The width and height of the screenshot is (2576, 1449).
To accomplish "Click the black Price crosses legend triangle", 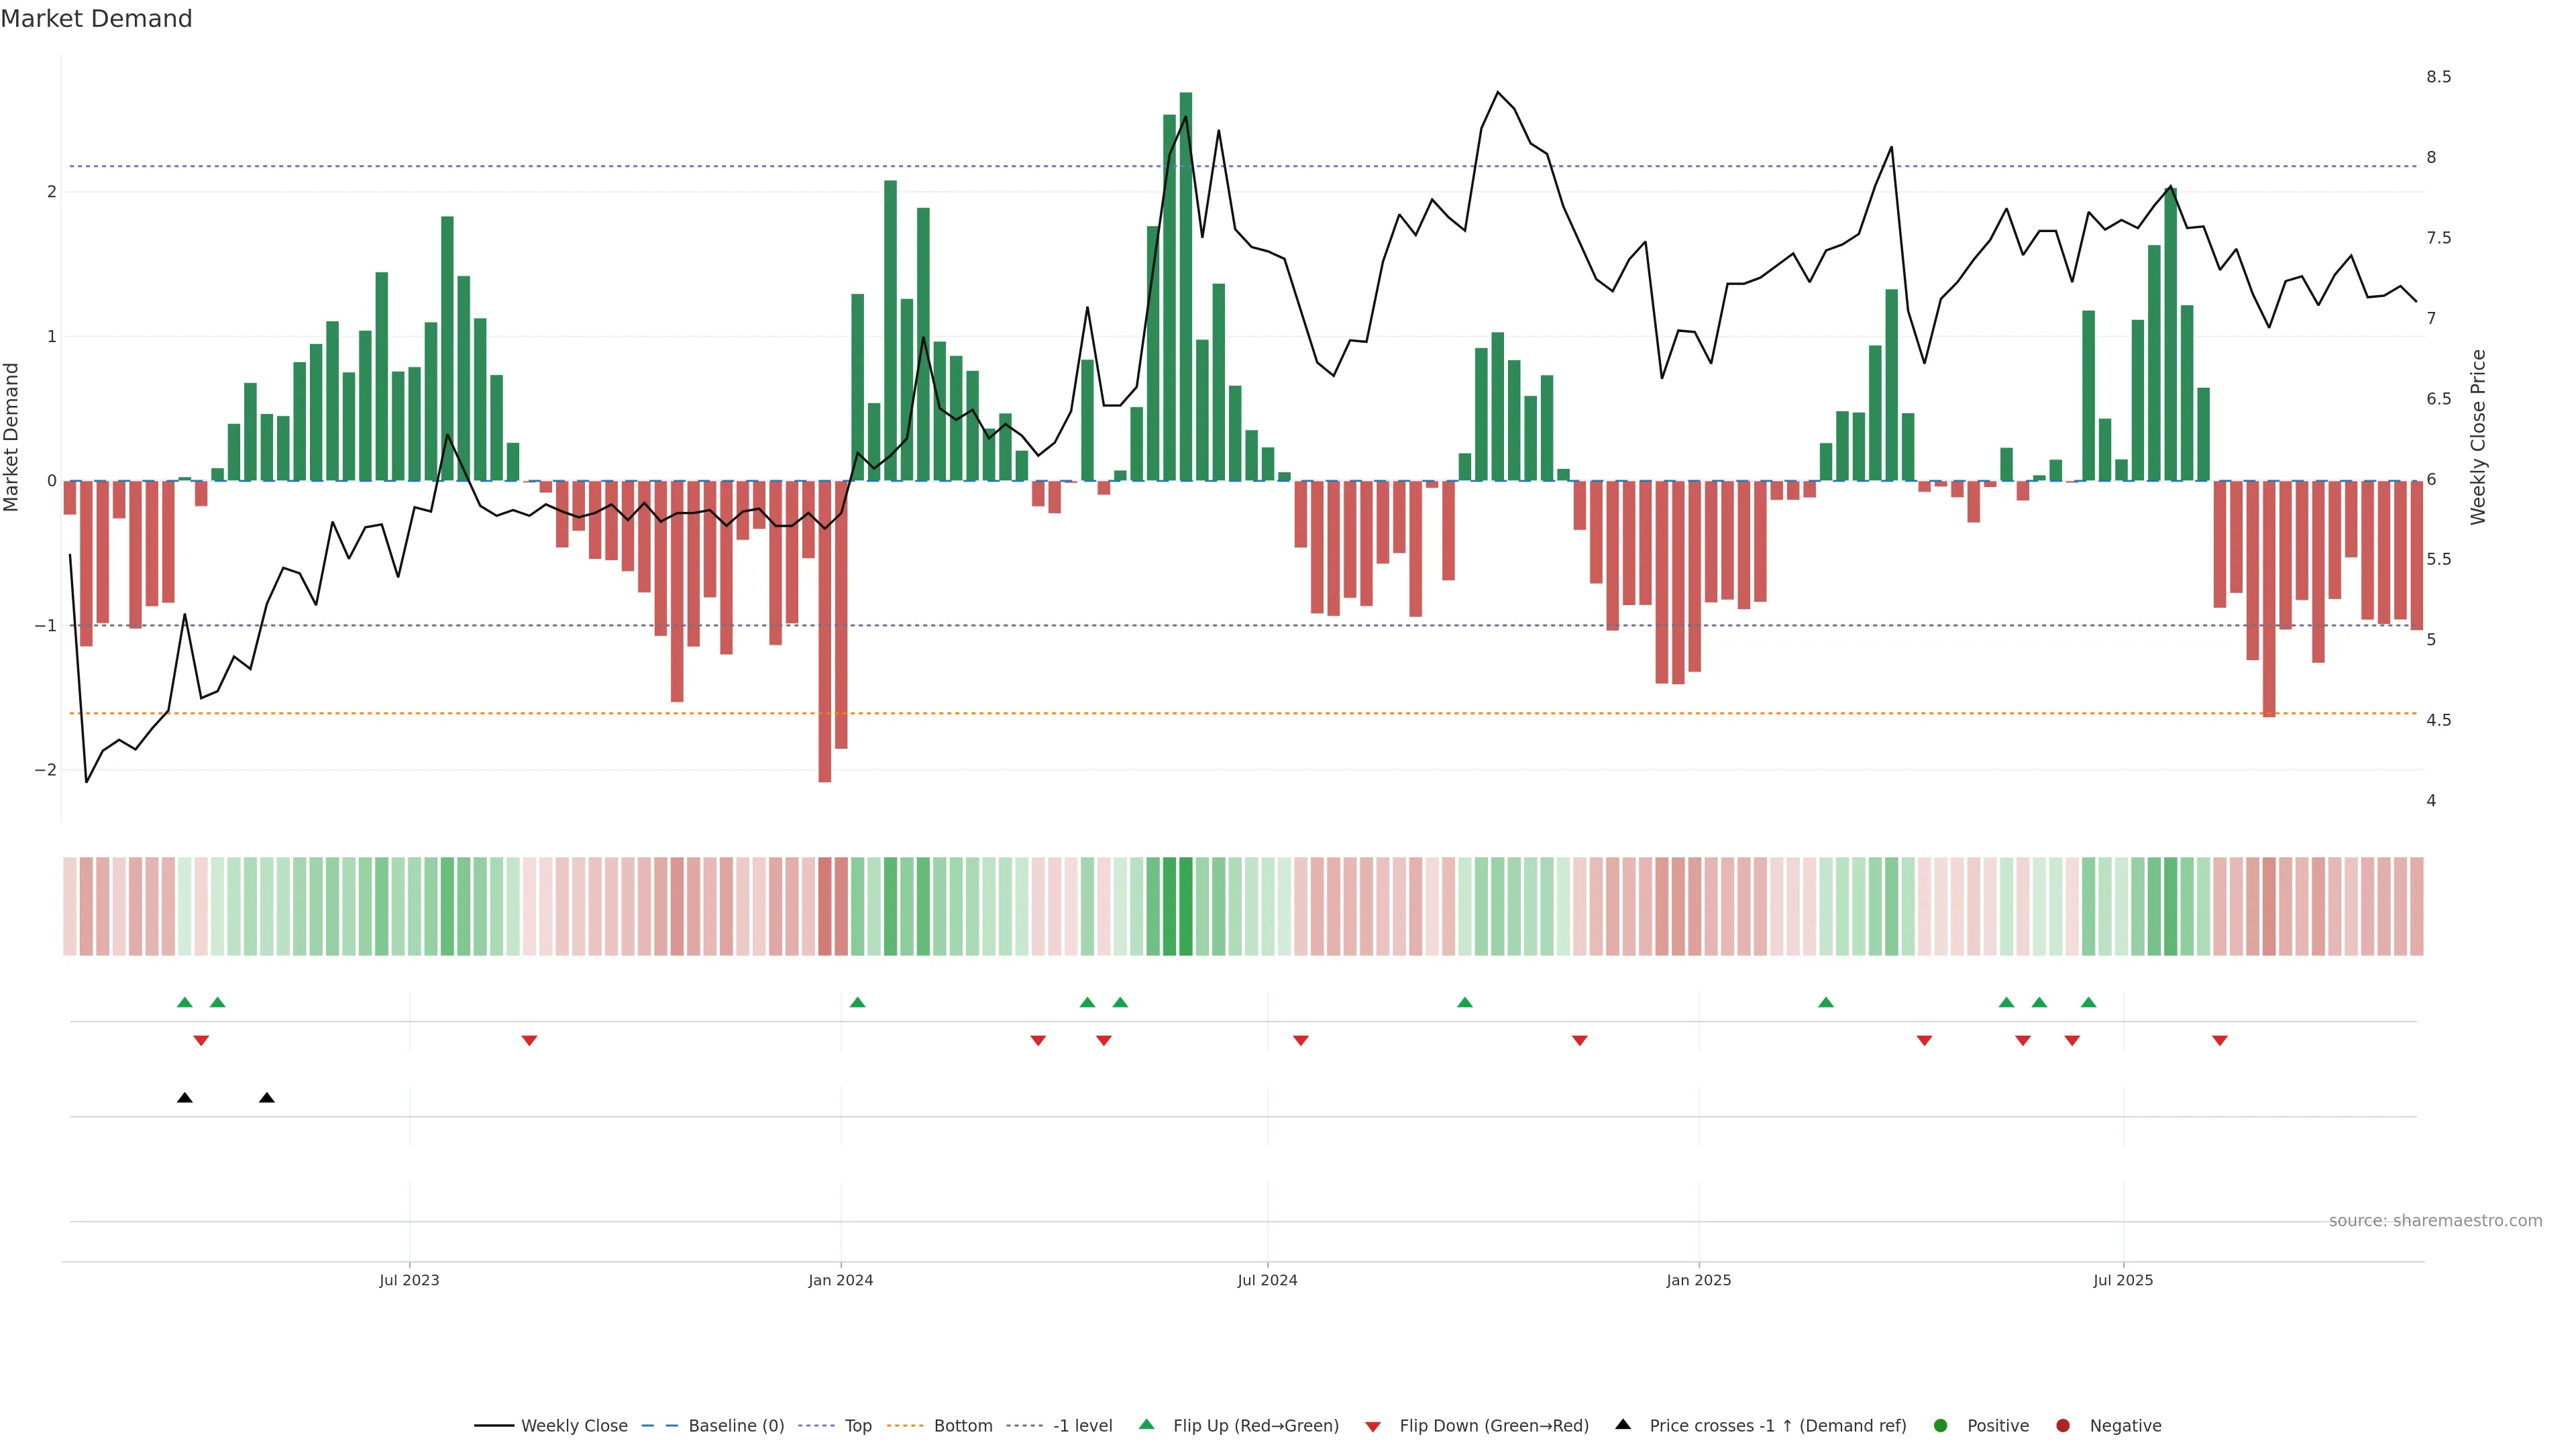I will pyautogui.click(x=1623, y=1425).
